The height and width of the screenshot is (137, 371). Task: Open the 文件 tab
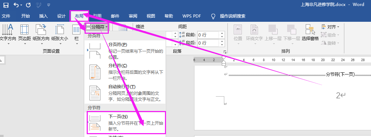coord(6,16)
